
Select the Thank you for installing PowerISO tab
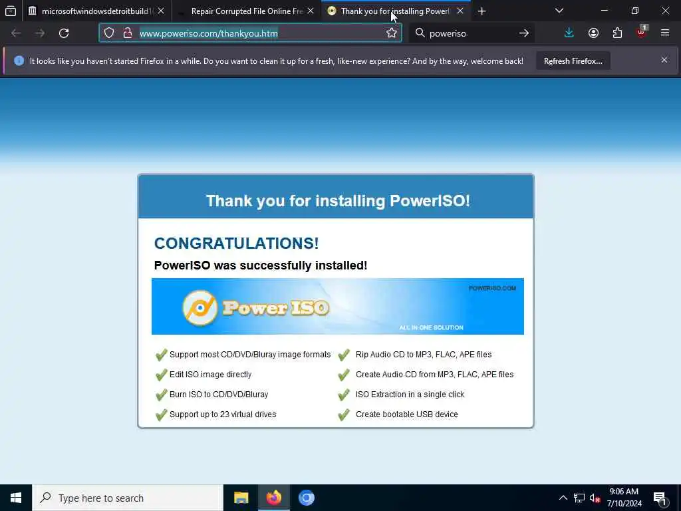[x=396, y=11]
